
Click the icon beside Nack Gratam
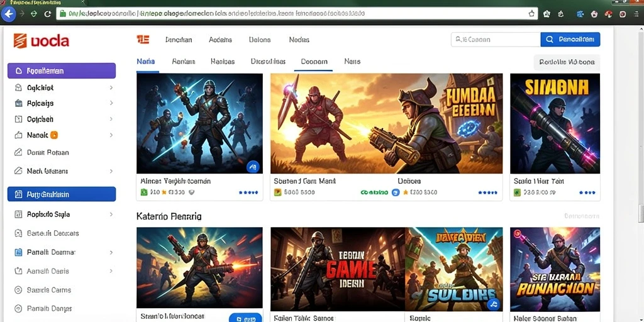18,171
